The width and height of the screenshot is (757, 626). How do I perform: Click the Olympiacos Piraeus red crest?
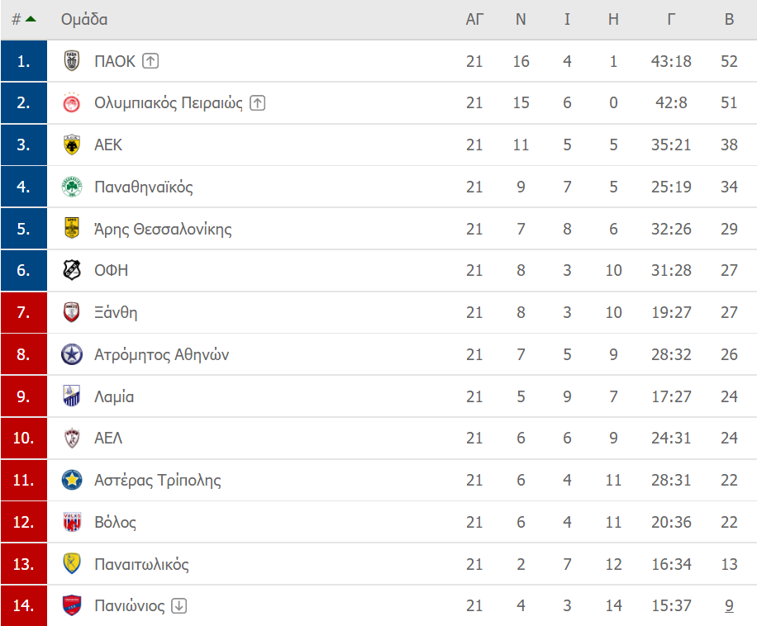pyautogui.click(x=72, y=102)
